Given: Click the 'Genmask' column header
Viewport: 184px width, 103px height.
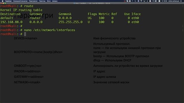Looking at the screenshot, I should point(65,14).
